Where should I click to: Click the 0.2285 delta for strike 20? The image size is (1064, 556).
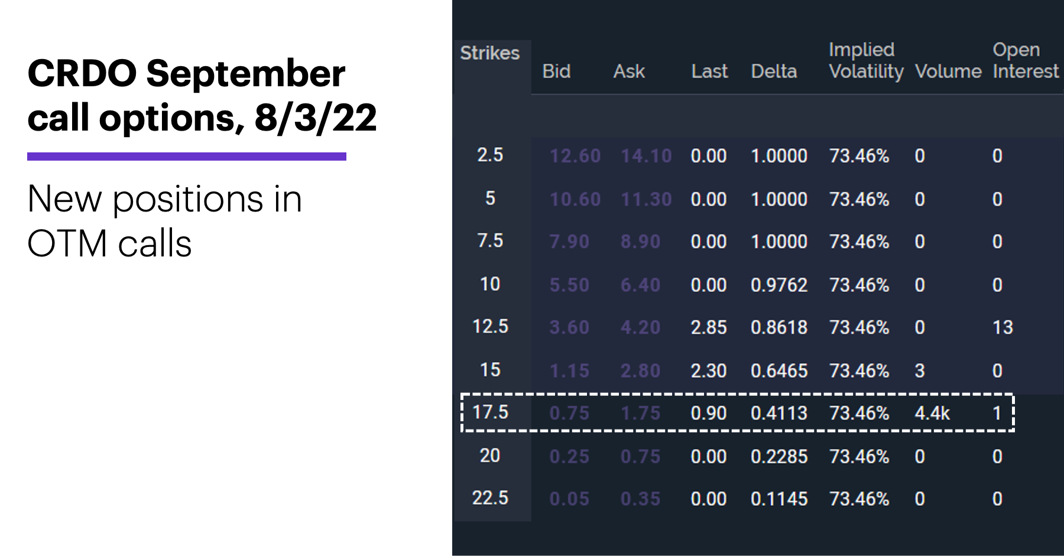coord(779,456)
